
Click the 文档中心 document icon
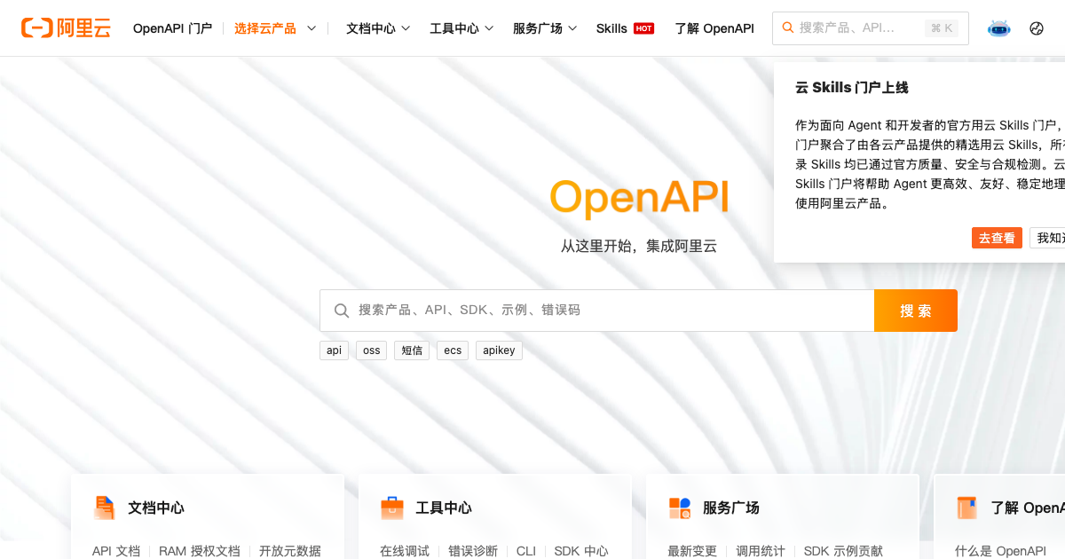pyautogui.click(x=106, y=508)
